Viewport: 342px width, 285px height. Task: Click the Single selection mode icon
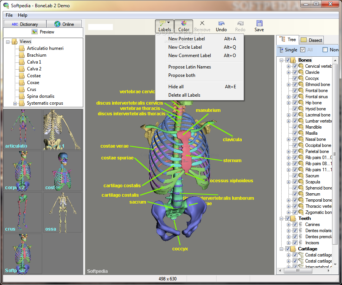280,49
